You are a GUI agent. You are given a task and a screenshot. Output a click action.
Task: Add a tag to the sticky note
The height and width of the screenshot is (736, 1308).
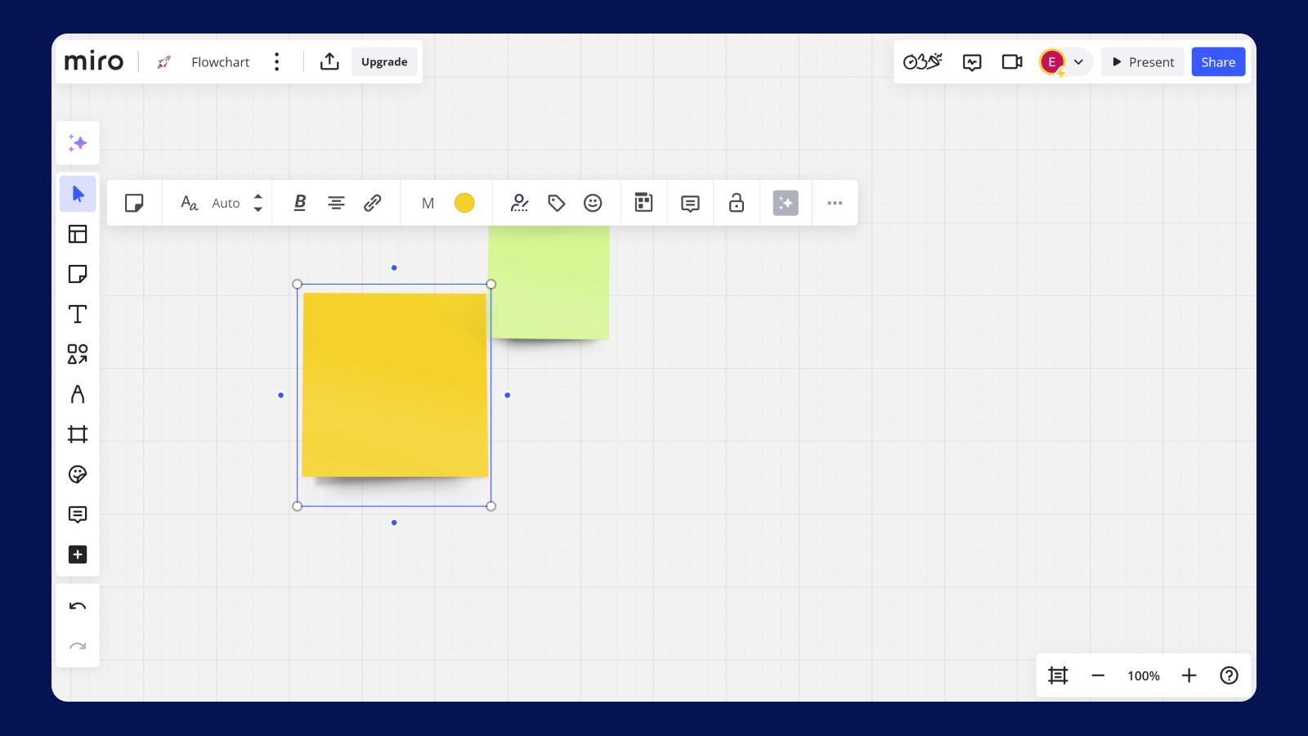tap(557, 203)
